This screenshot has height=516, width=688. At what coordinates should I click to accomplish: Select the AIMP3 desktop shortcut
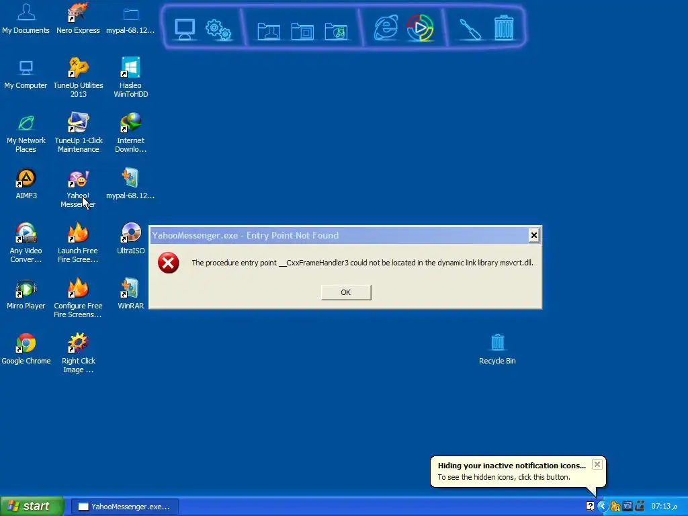[x=26, y=184]
